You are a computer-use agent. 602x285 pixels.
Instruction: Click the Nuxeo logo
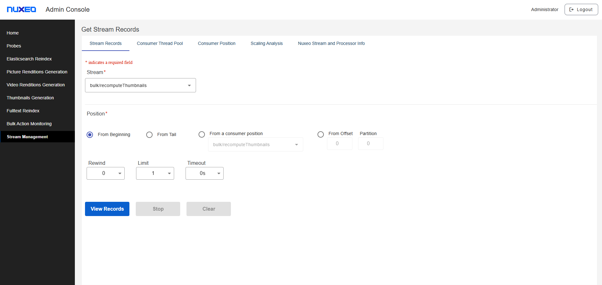pos(22,9)
